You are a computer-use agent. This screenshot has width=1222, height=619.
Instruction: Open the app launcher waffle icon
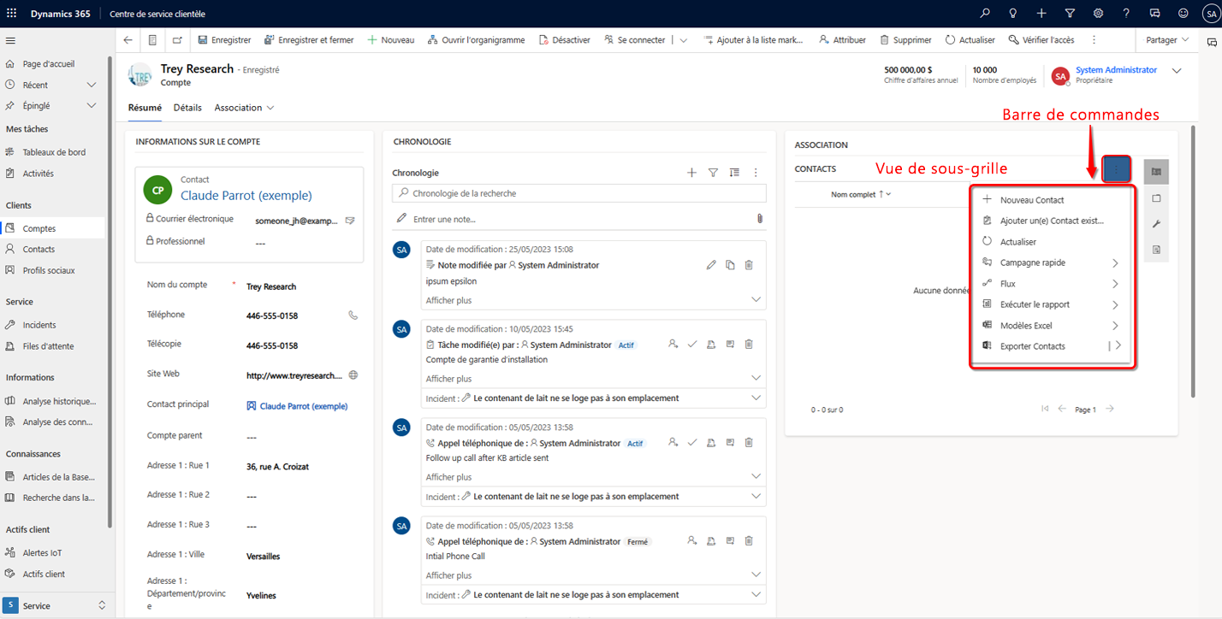[11, 14]
